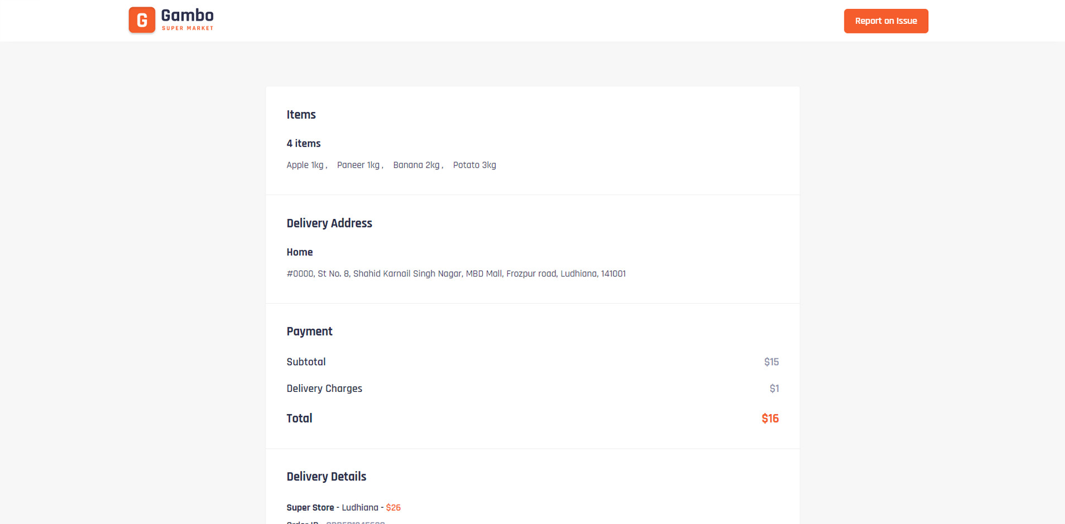The width and height of the screenshot is (1065, 524).
Task: Click the Delivery Address heading
Action: [x=329, y=224]
